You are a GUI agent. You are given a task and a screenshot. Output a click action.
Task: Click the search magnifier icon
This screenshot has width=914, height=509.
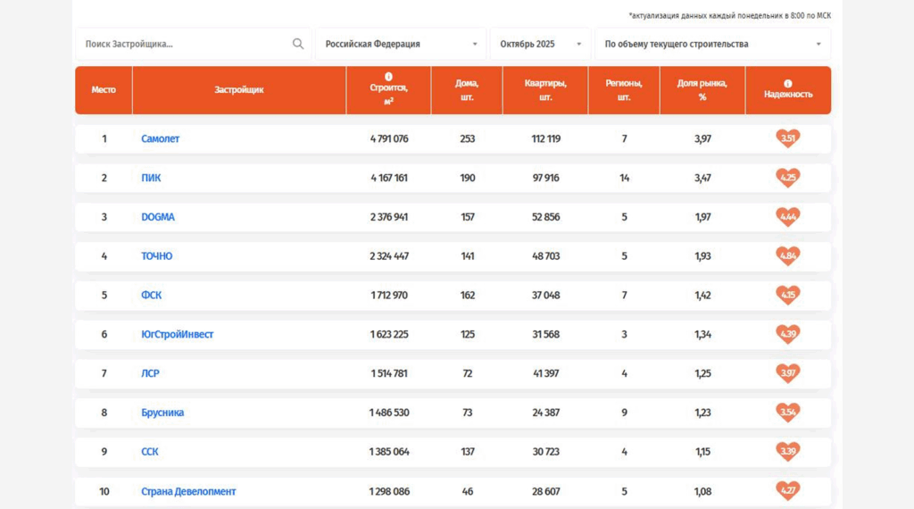point(298,44)
